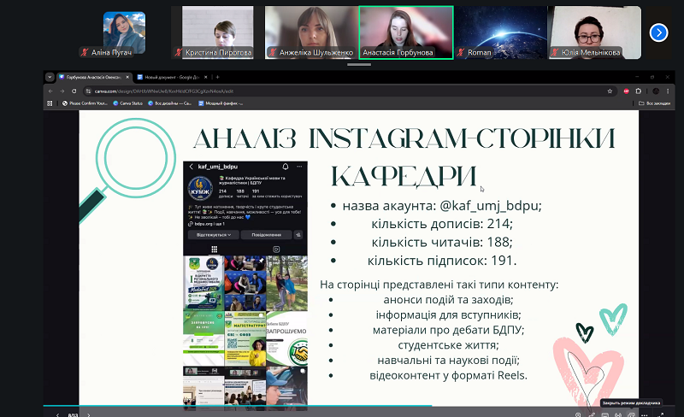Go to next slide in Canva
Screen dimensions: 684x417
(x=89, y=414)
